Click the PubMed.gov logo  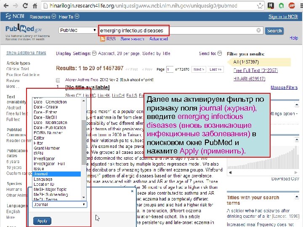pos(24,29)
